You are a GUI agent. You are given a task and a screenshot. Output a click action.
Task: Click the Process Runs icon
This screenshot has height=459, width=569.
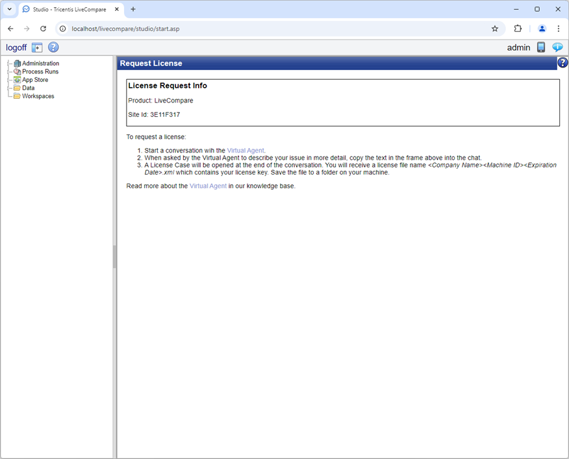tap(18, 71)
